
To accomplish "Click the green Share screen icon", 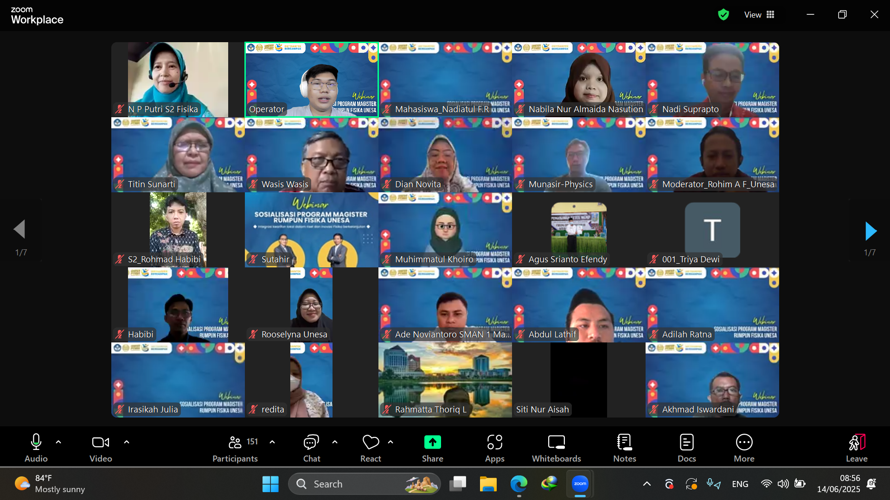I will point(432,443).
